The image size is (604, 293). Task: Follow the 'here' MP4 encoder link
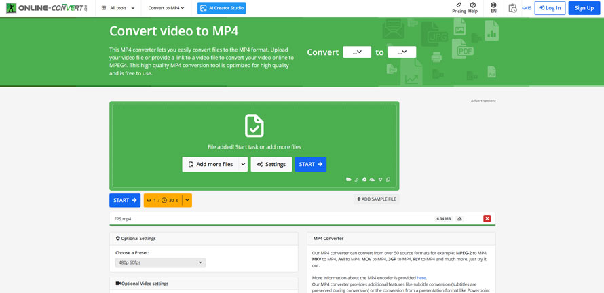(x=421, y=277)
